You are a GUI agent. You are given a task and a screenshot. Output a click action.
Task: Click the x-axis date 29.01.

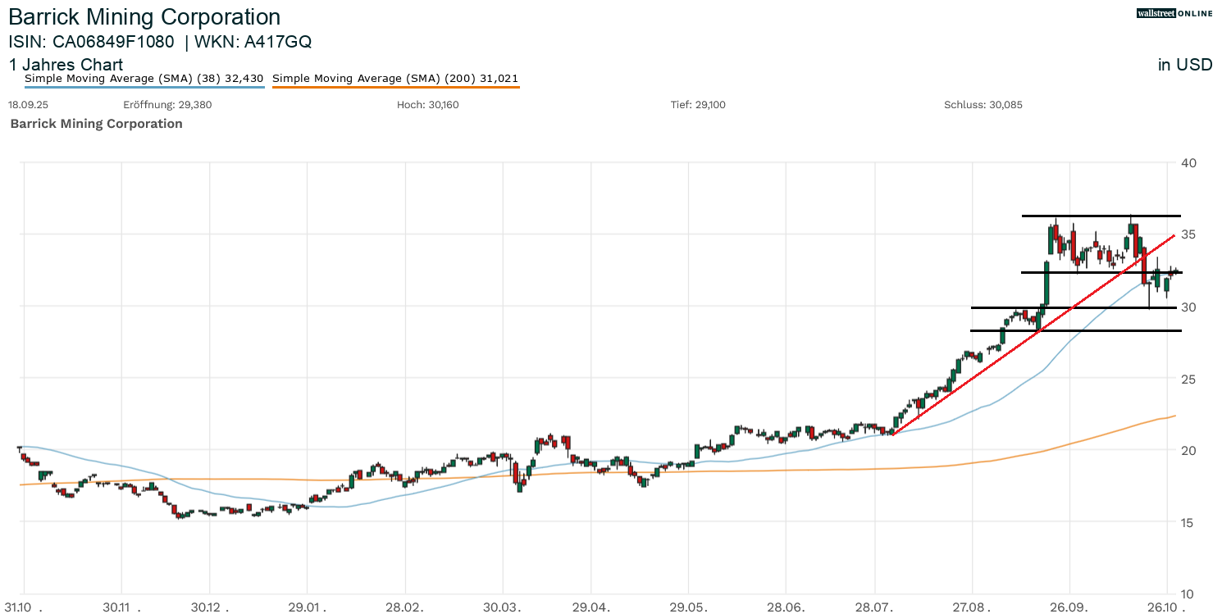point(307,607)
